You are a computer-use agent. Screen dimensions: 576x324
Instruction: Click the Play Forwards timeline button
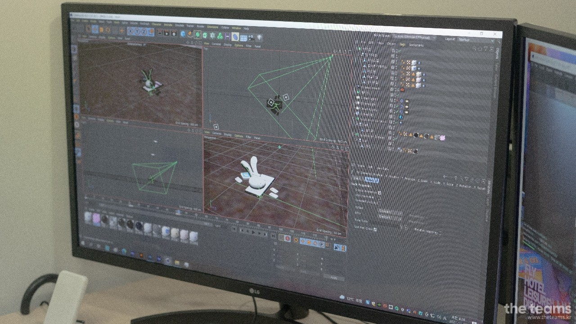[x=253, y=233]
